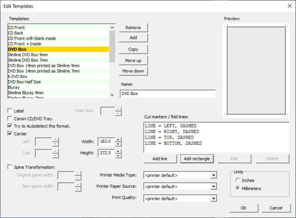
Task: Select CD Front with blank inside template
Action: tap(58, 38)
